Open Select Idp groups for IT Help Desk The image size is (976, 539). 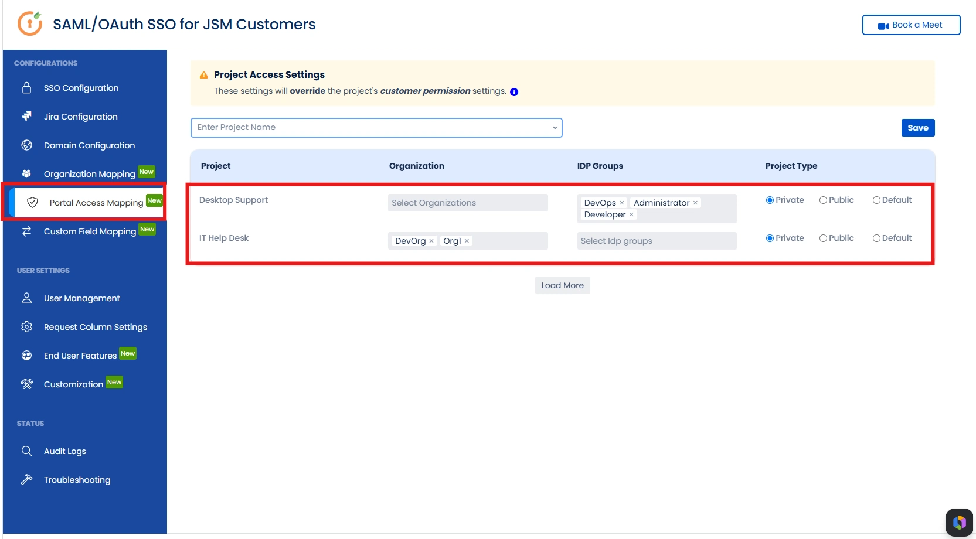coord(657,241)
